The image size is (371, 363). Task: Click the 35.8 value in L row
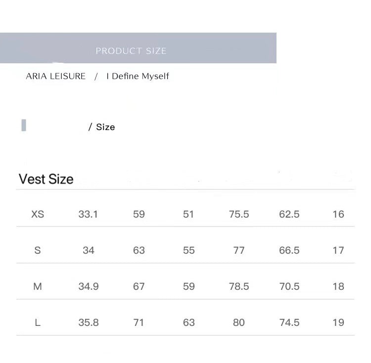tap(88, 322)
